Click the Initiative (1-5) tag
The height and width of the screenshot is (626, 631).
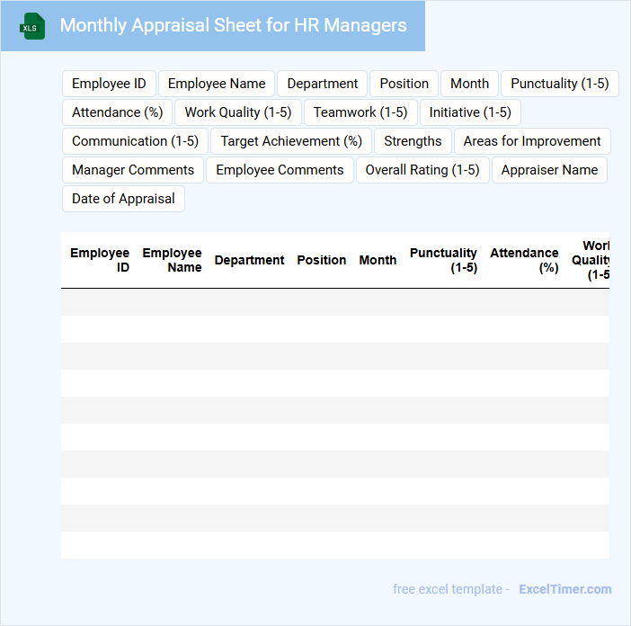[x=470, y=112]
